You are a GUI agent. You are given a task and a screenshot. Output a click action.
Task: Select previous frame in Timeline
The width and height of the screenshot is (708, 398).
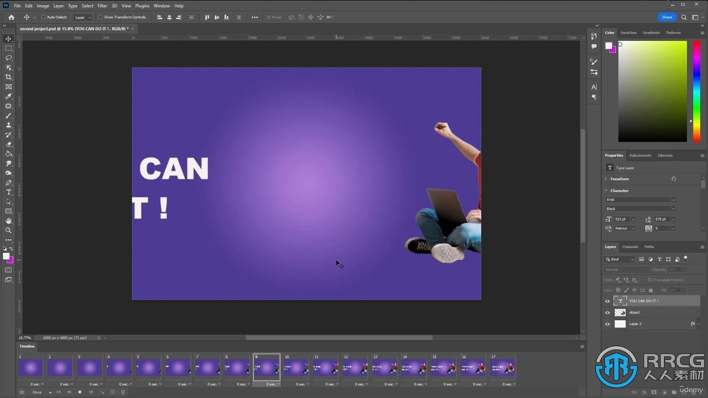(69, 392)
